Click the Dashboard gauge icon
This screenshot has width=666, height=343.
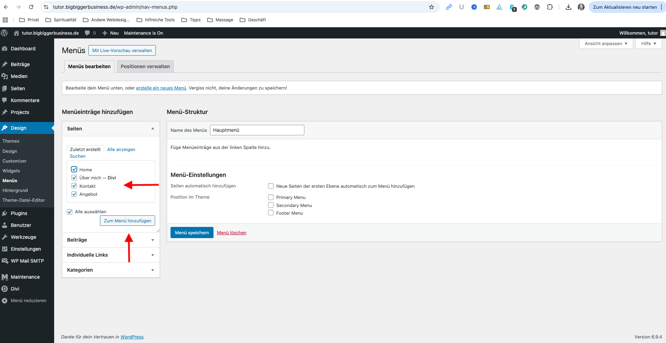(x=5, y=49)
